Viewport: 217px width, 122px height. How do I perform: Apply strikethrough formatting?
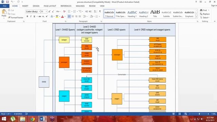pos(40,17)
